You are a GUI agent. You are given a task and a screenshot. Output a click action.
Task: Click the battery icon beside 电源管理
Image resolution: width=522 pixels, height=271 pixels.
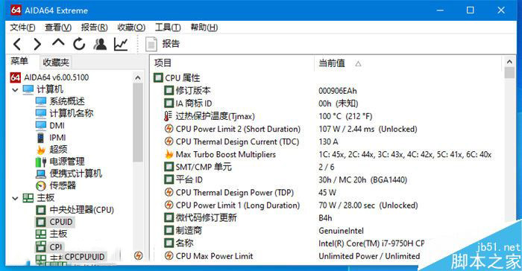pyautogui.click(x=40, y=162)
